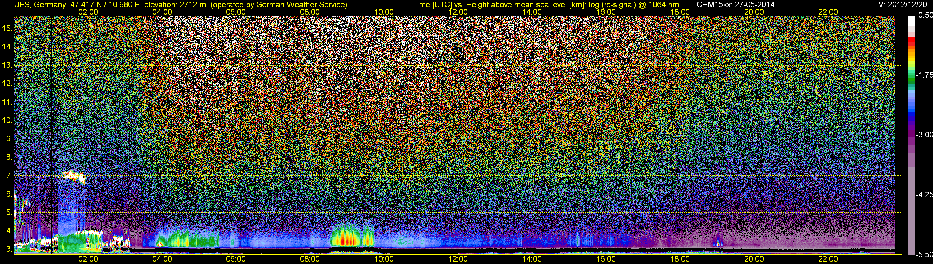
Task: Click the "08:00" label on the lower time axis
Action: click(310, 259)
